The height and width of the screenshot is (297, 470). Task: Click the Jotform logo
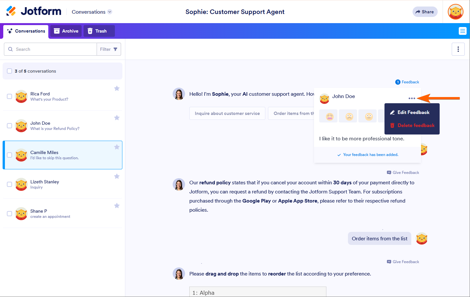34,11
